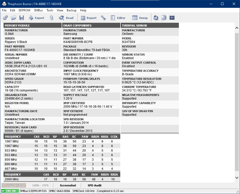Click minimum timing delays 15-15-15-36-50
This screenshot has width=240, height=194.
click(x=74, y=82)
